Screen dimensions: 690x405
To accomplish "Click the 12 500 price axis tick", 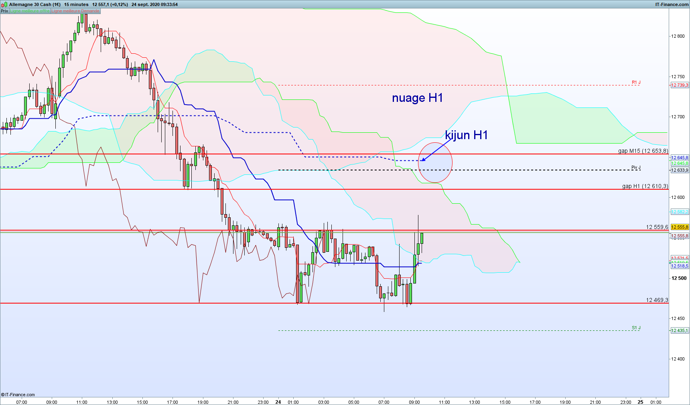I will (679, 278).
